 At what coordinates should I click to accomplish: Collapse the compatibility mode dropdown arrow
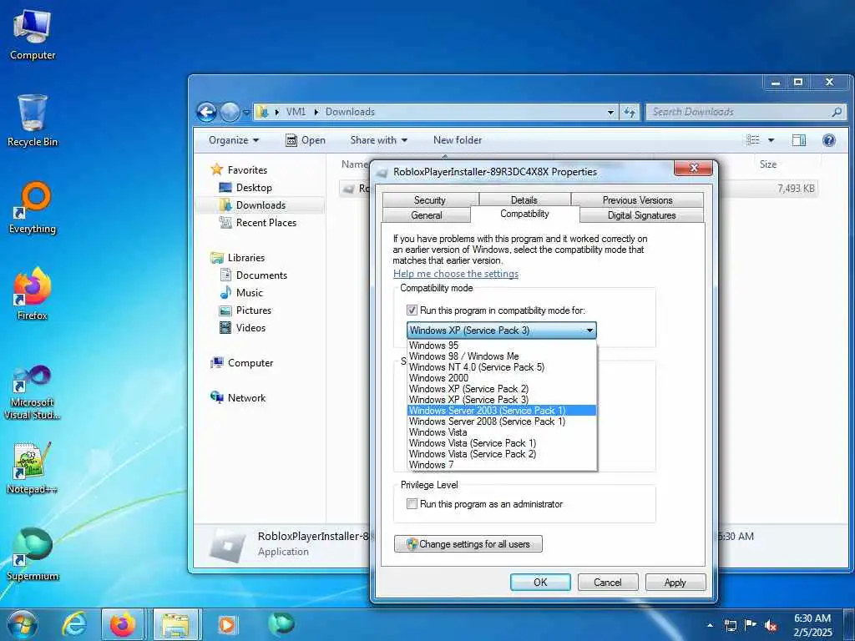click(589, 331)
